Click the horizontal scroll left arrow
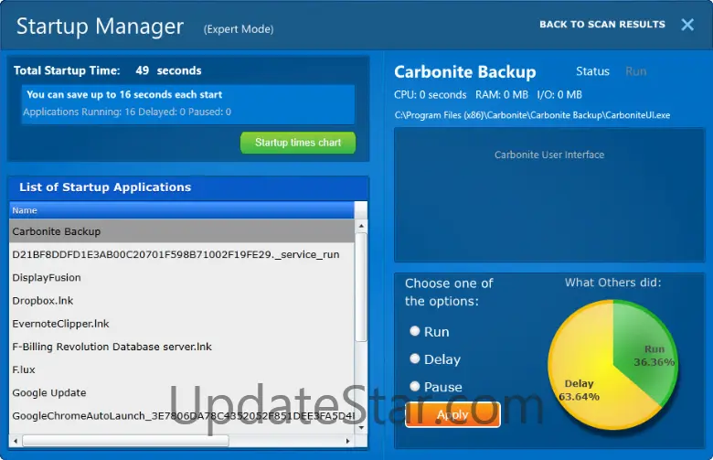Image resolution: width=713 pixels, height=460 pixels. pos(16,441)
